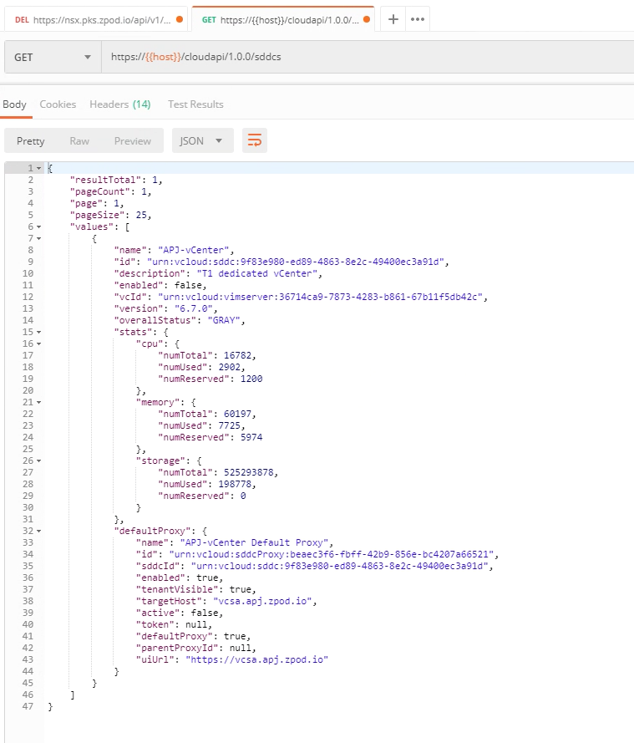Screen dimensions: 634x743
Task: Click the new tab plus icon
Action: [x=393, y=19]
